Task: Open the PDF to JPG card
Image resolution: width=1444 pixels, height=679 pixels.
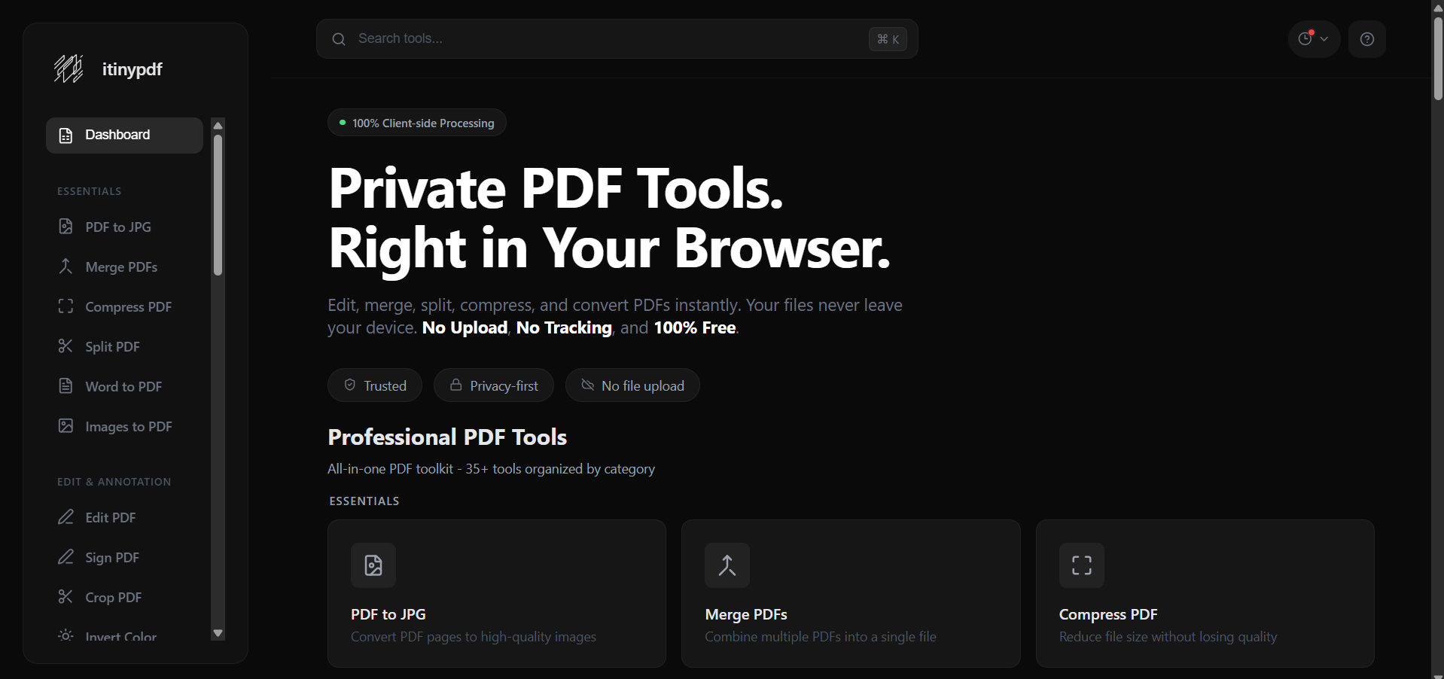Action: coord(496,593)
